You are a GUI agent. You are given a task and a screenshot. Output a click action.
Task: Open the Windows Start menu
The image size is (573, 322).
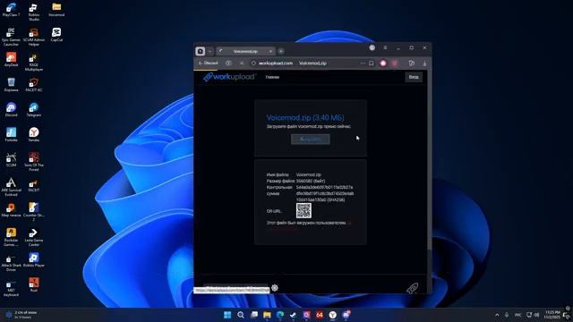pos(227,315)
